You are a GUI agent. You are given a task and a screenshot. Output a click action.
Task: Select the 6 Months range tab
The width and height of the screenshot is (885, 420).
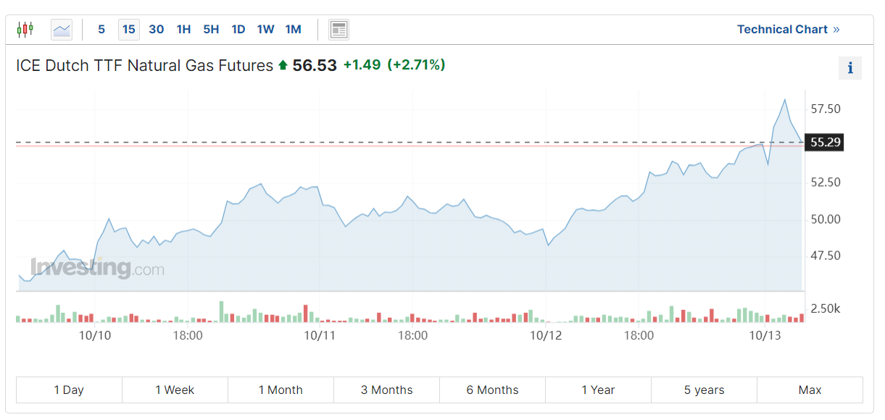click(x=492, y=390)
